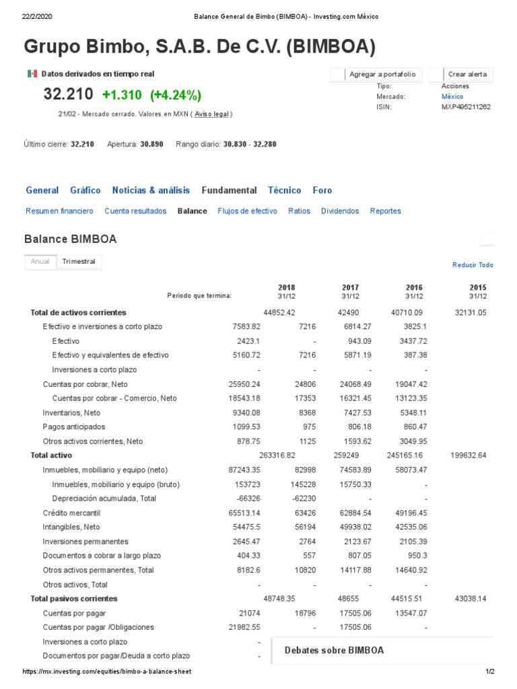The image size is (517, 689).
Task: Click the 2017 31/12 column header
Action: 350,291
